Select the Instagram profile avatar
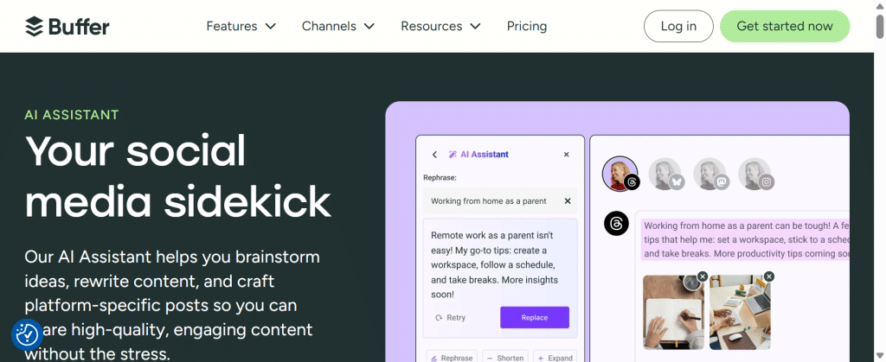Viewport: 886px width, 362px height. tap(755, 174)
